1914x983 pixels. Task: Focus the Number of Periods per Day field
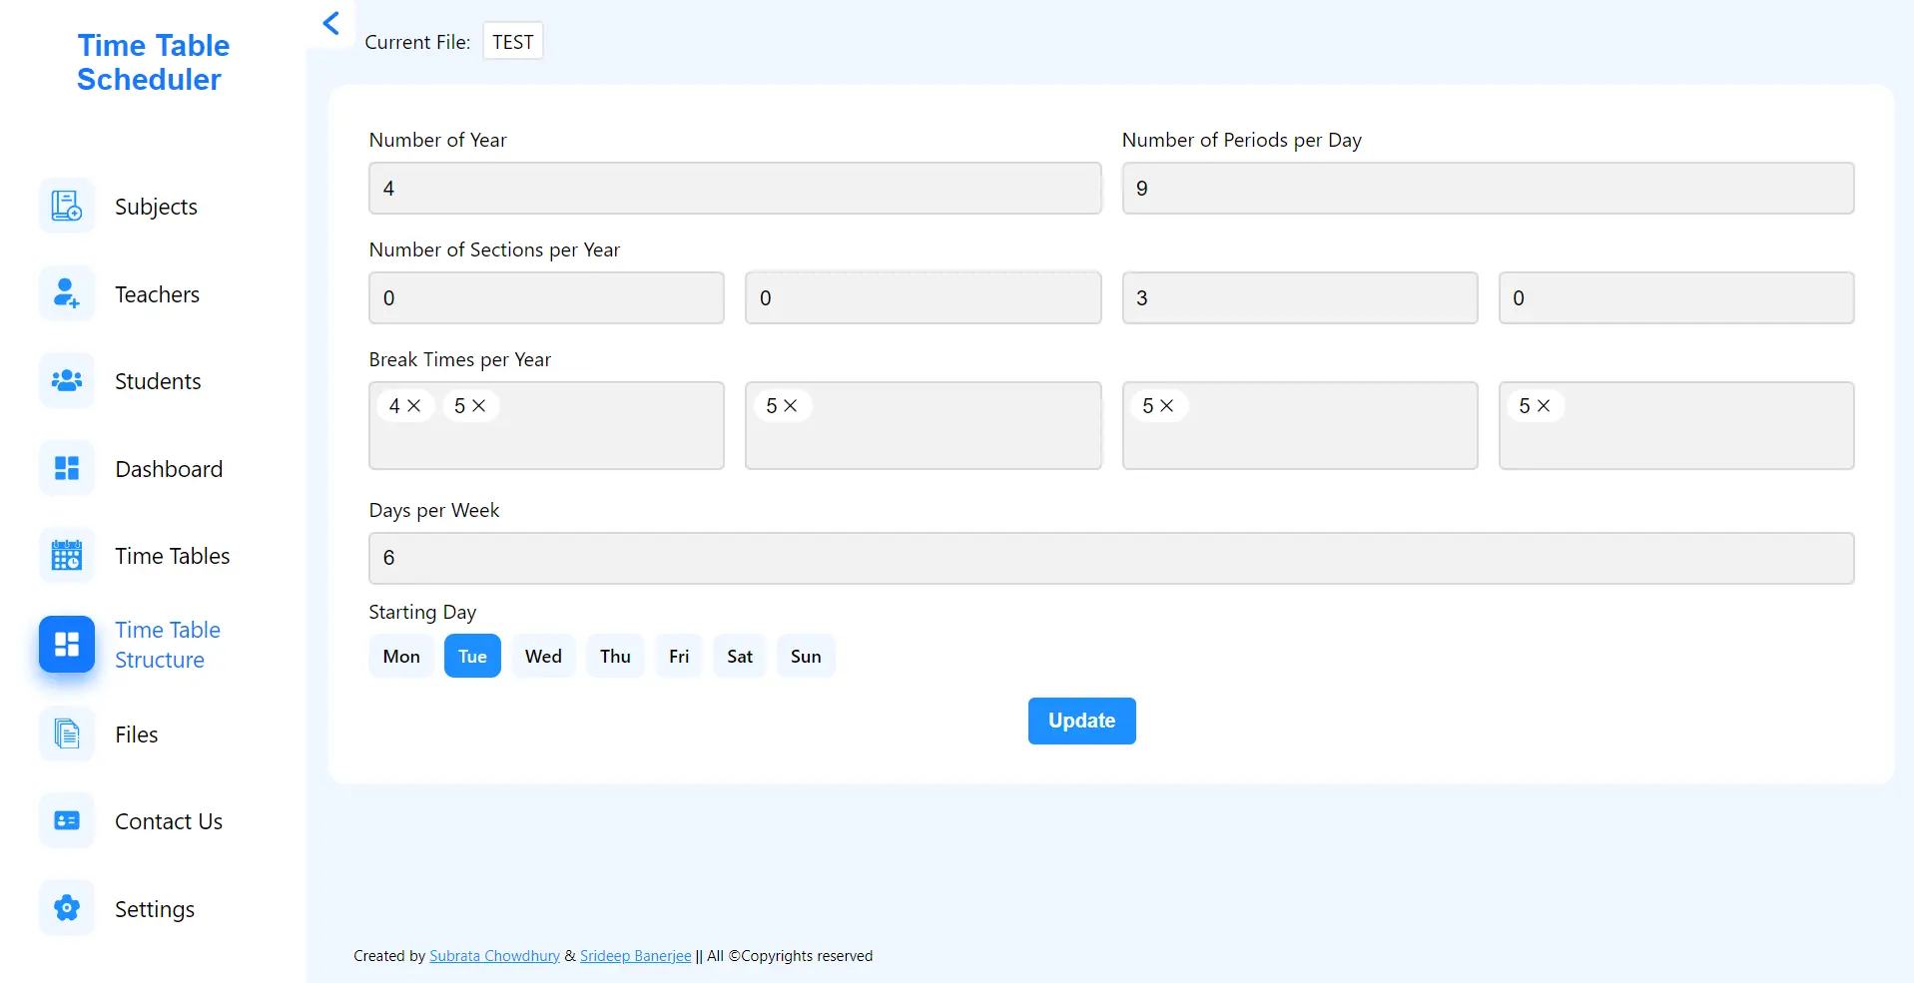(1488, 189)
